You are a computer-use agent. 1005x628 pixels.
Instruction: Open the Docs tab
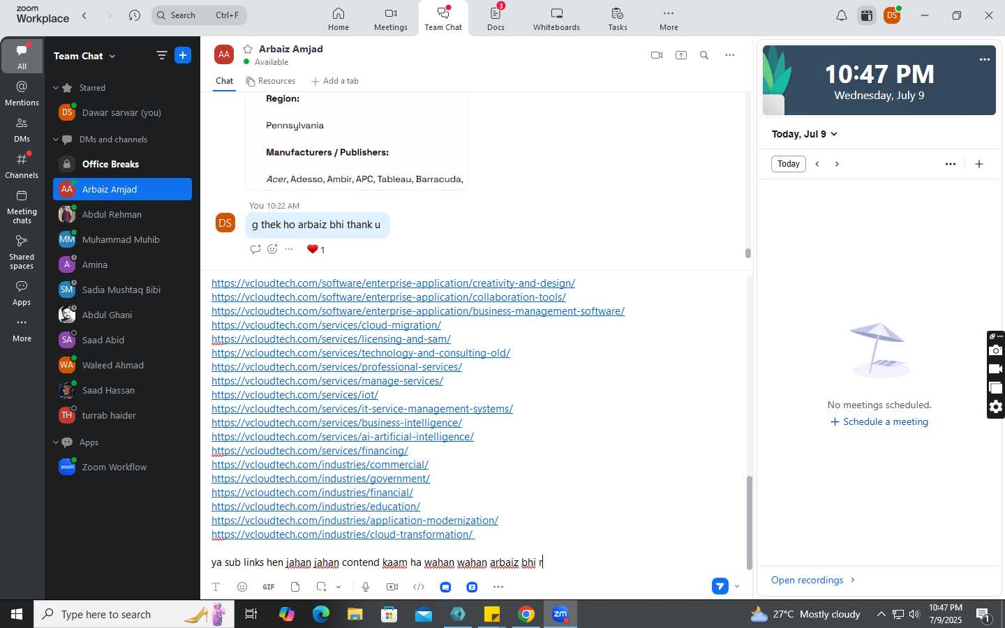coord(496,19)
